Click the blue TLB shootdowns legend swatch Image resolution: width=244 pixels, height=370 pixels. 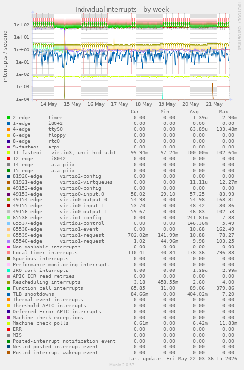(x=8, y=294)
